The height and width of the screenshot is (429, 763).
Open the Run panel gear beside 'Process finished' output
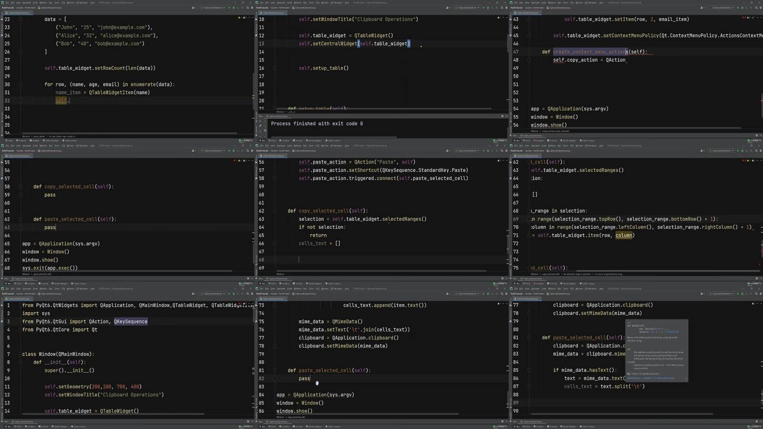coord(502,116)
